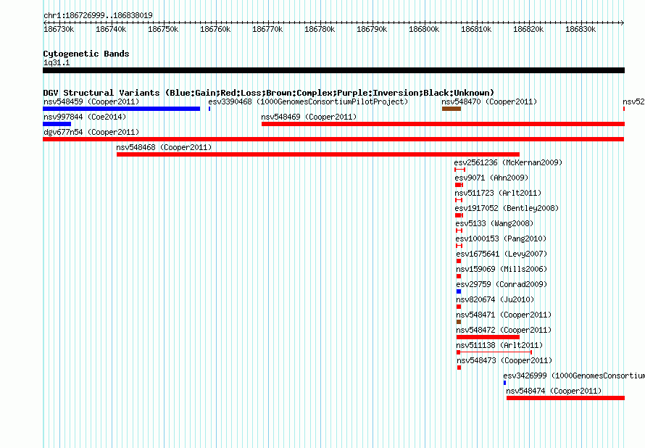This screenshot has width=645, height=448.
Task: Click esv1675641 (Levy2007) label
Action: [502, 254]
